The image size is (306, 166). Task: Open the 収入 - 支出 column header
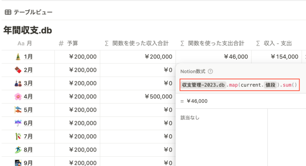coord(274,43)
